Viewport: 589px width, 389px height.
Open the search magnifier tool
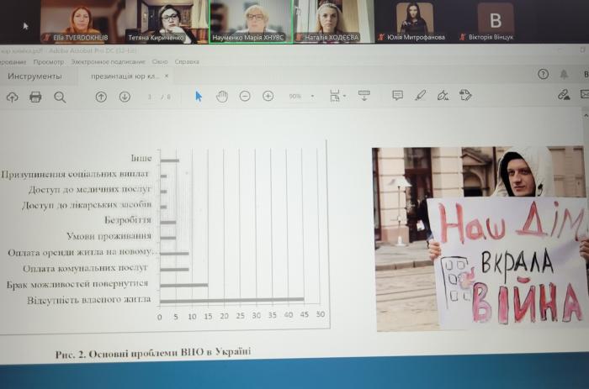click(60, 97)
